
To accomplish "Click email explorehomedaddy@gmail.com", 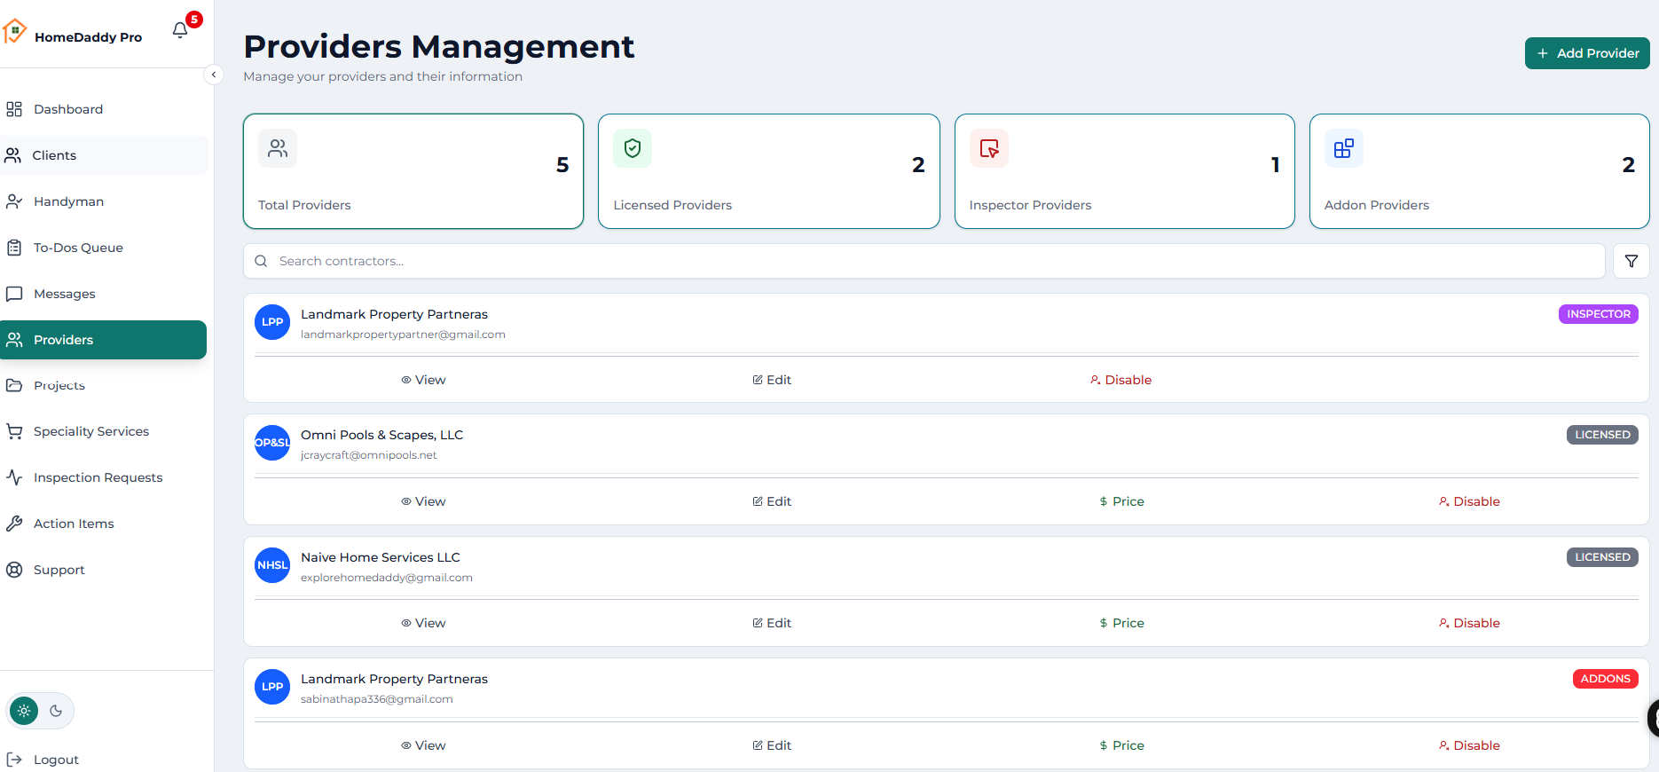I will point(387,578).
